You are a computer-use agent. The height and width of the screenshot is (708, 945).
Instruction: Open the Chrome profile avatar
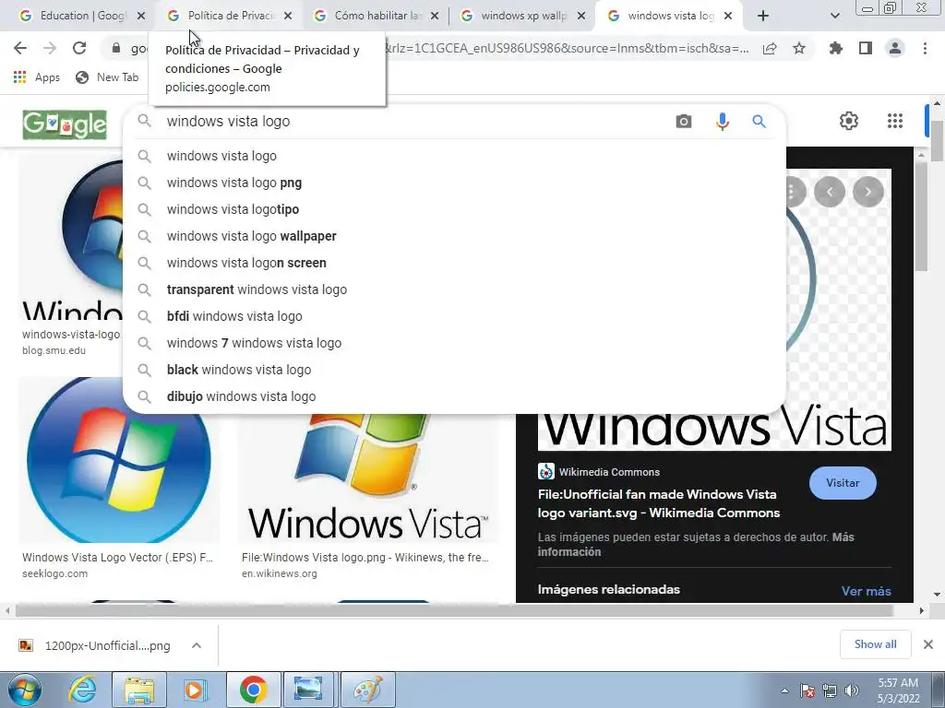coord(895,48)
